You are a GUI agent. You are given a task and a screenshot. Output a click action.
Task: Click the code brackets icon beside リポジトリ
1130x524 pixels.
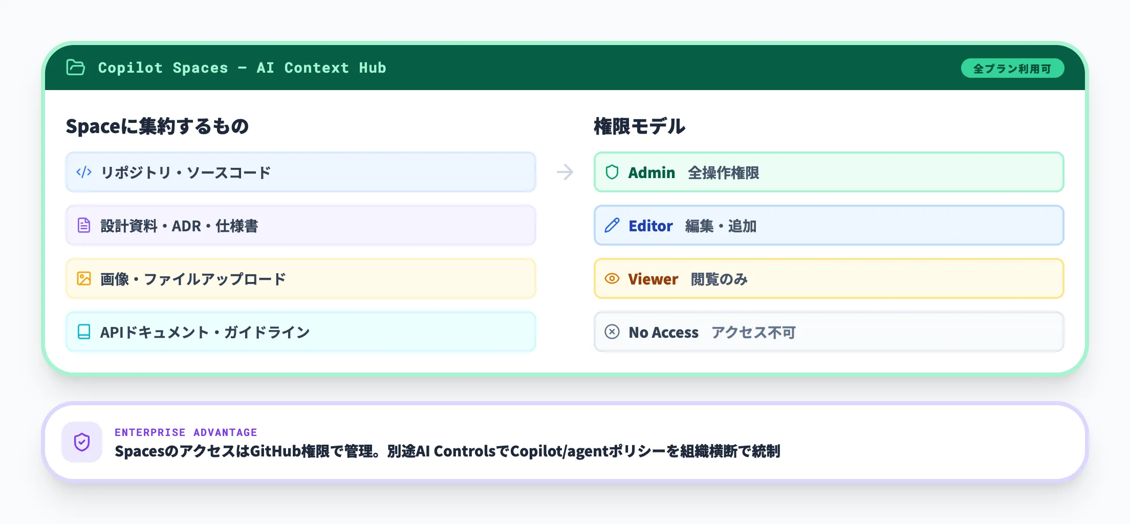pos(84,172)
